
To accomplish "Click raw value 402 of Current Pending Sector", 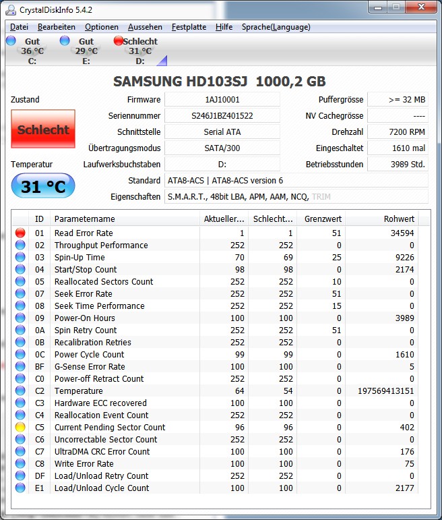I will click(407, 427).
